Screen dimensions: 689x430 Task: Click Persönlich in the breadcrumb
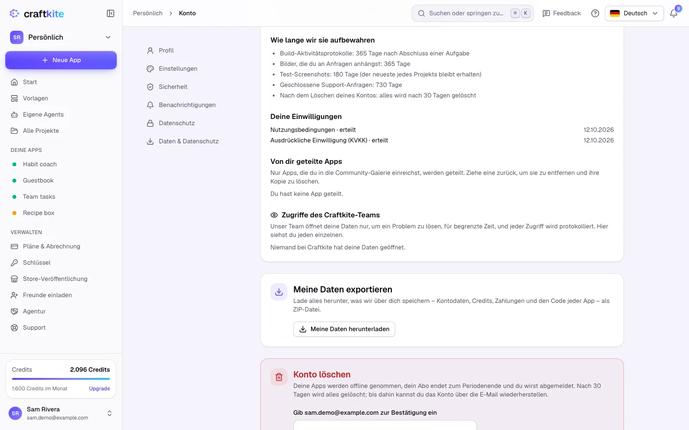coord(148,13)
